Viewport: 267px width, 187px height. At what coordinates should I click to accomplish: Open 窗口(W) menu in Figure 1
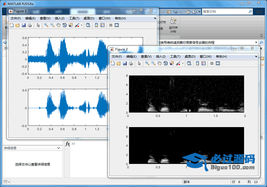[105, 18]
